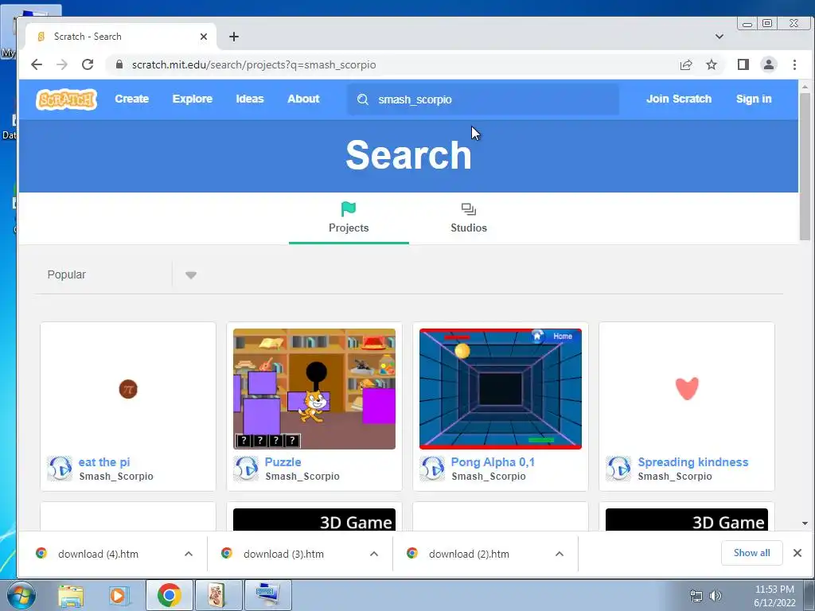815x611 pixels.
Task: Click the Spreading kindness heart thumbnail
Action: [687, 388]
